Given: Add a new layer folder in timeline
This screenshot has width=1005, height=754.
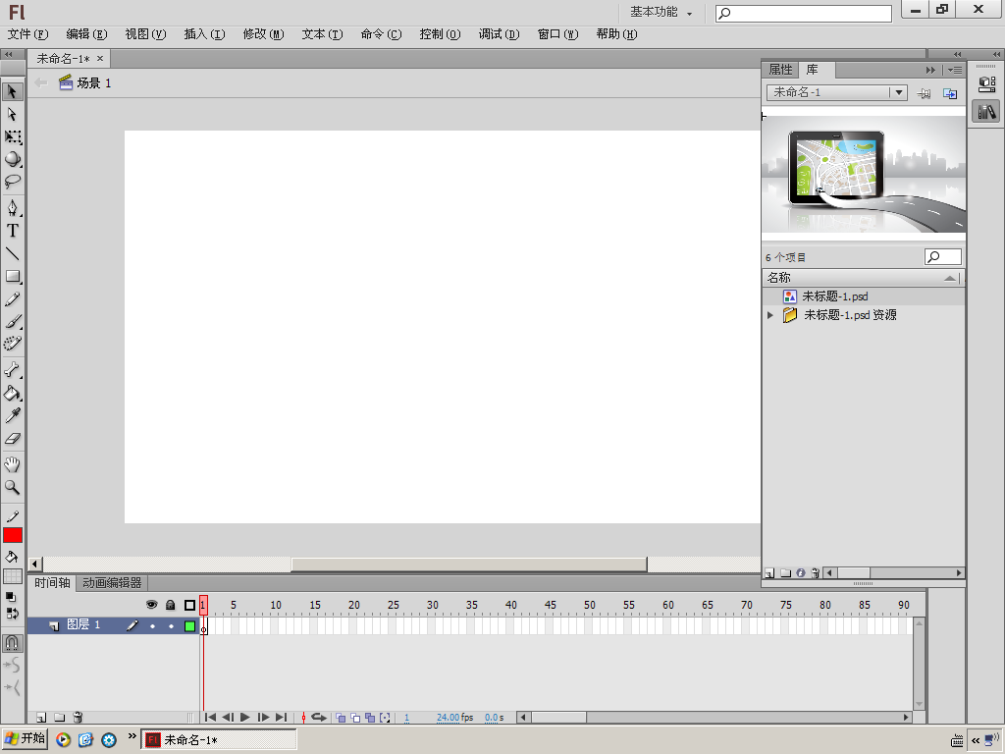Looking at the screenshot, I should tap(59, 717).
